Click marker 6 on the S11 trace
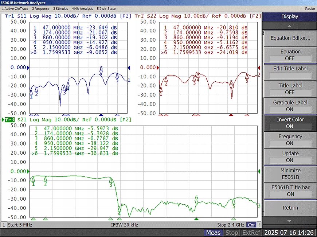The image size is (317, 237). click(x=101, y=72)
